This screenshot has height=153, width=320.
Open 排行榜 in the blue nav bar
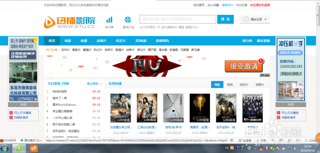pos(247,41)
